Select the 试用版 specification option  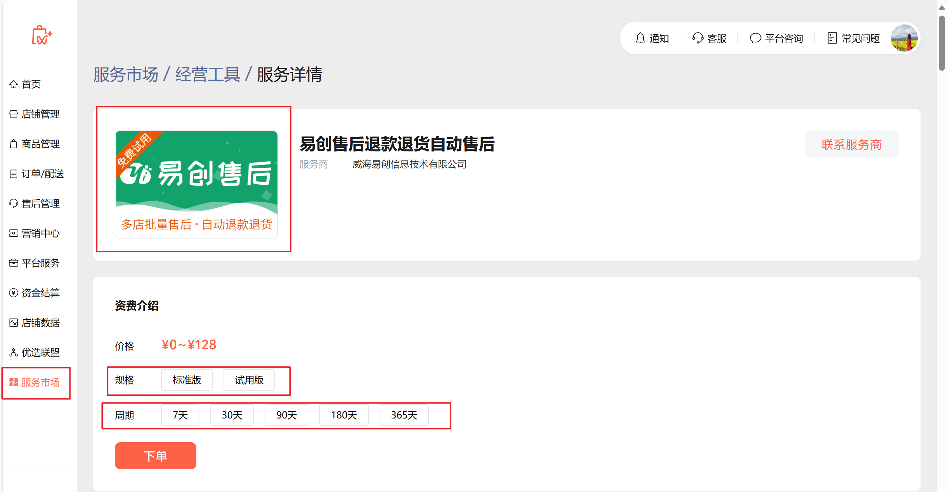[249, 380]
